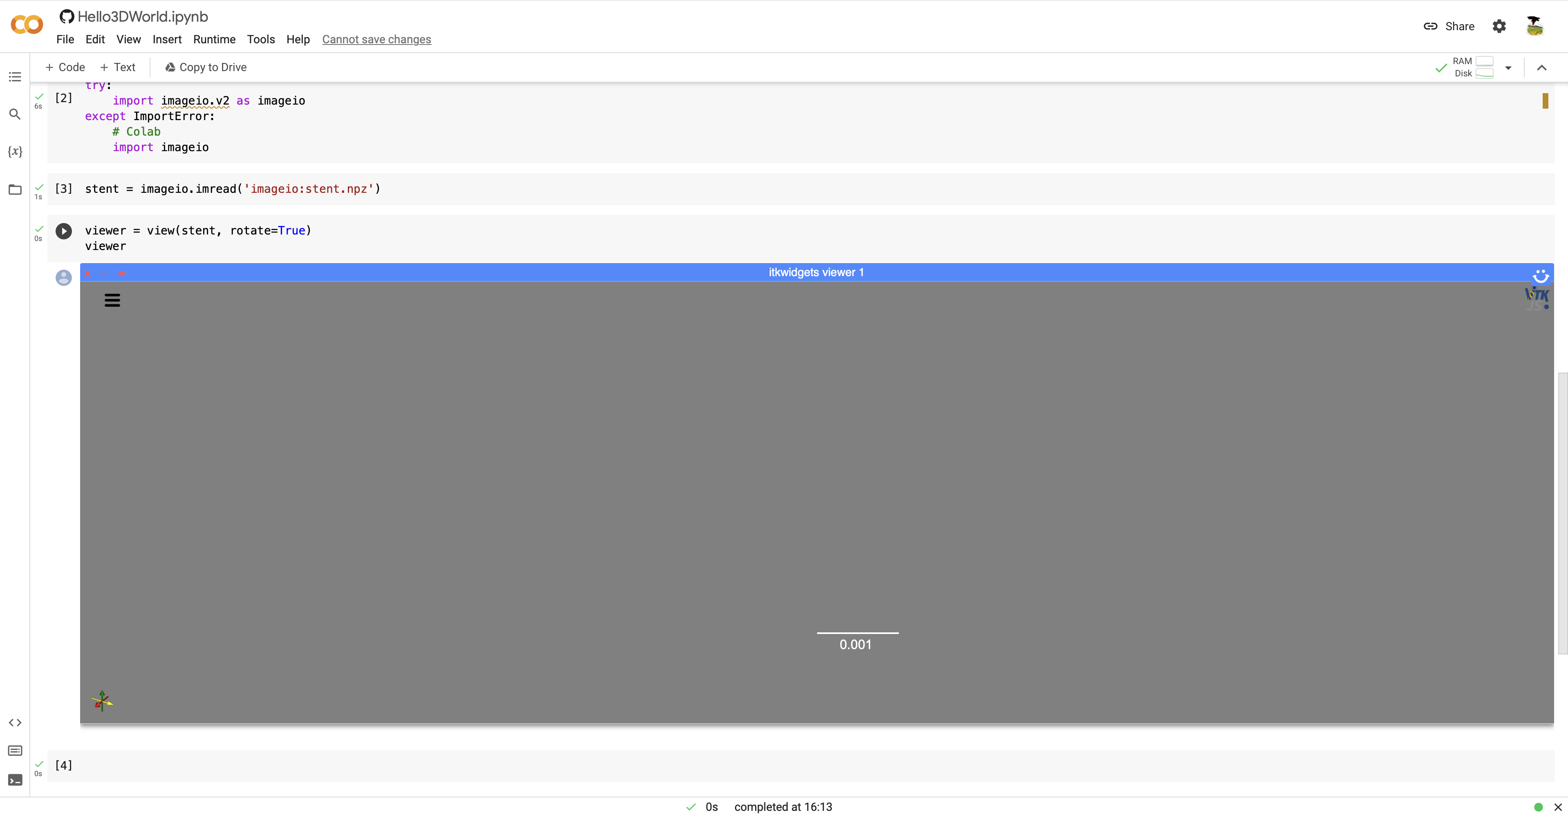Open Colab settings
Viewport: 1568px width, 817px height.
coord(1499,26)
